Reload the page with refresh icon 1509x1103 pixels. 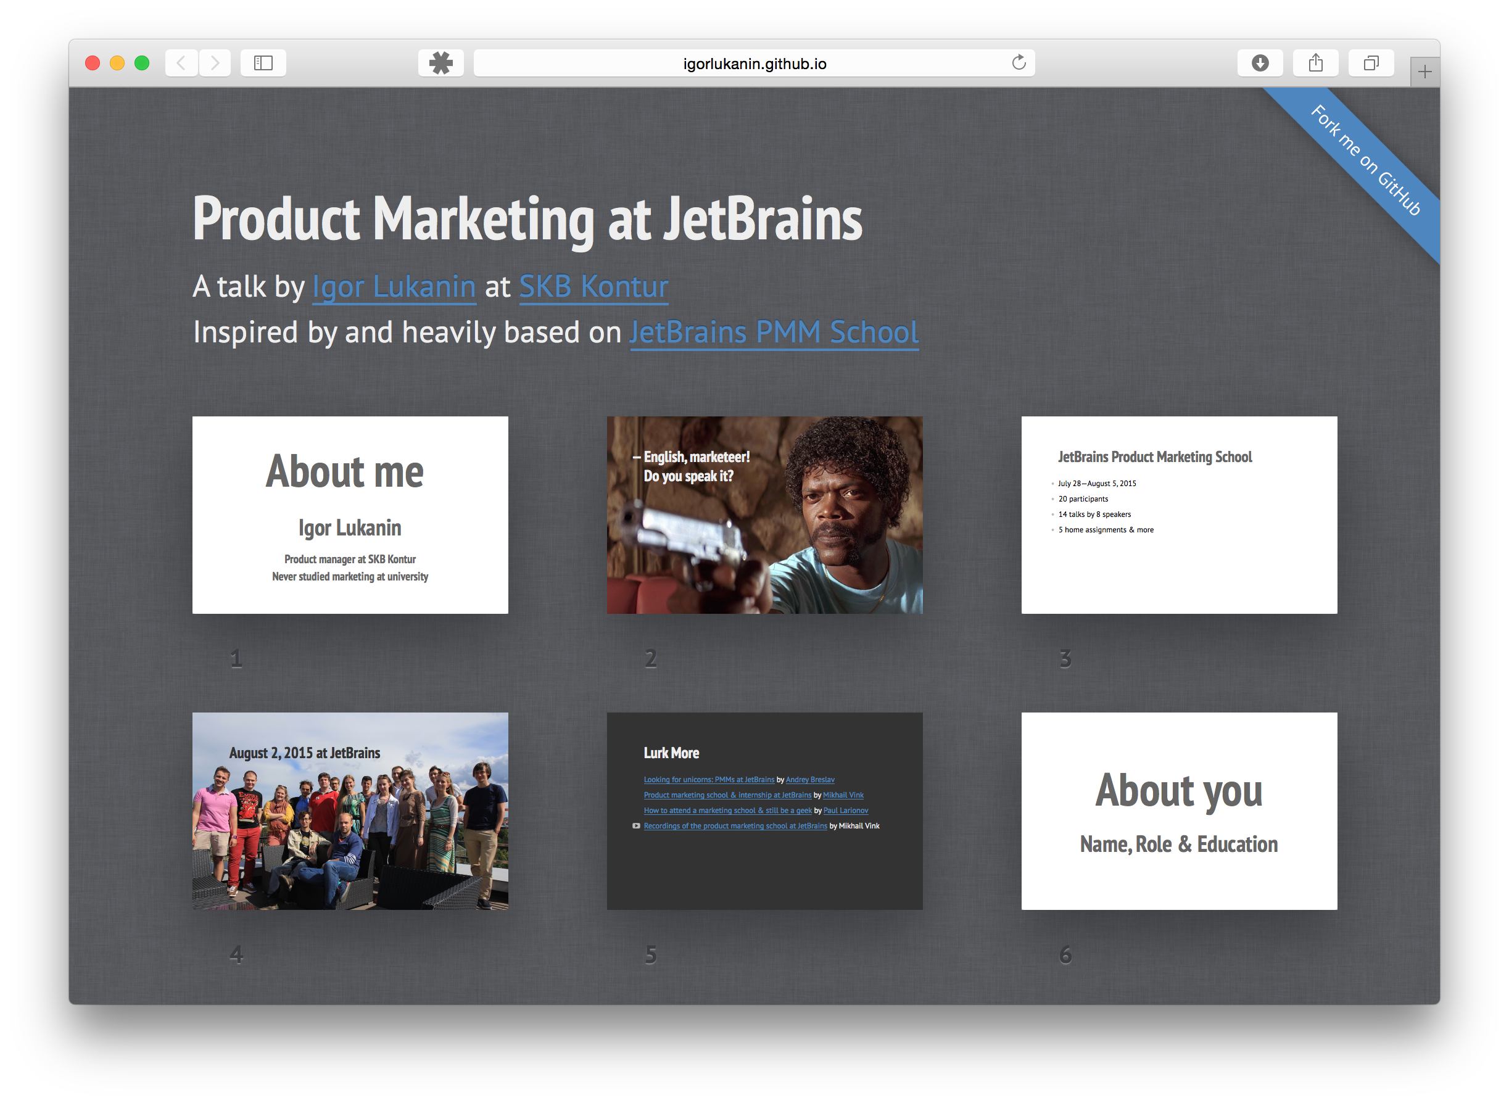pyautogui.click(x=1019, y=63)
